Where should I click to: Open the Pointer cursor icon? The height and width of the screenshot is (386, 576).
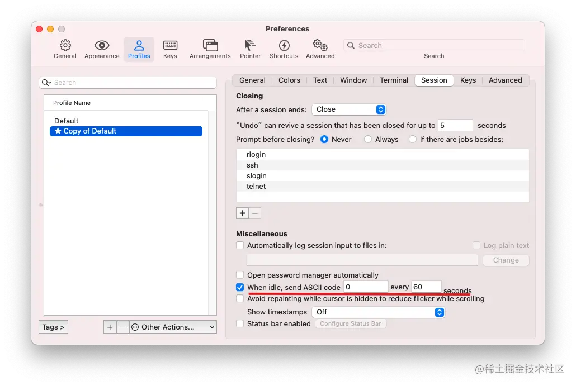[250, 45]
